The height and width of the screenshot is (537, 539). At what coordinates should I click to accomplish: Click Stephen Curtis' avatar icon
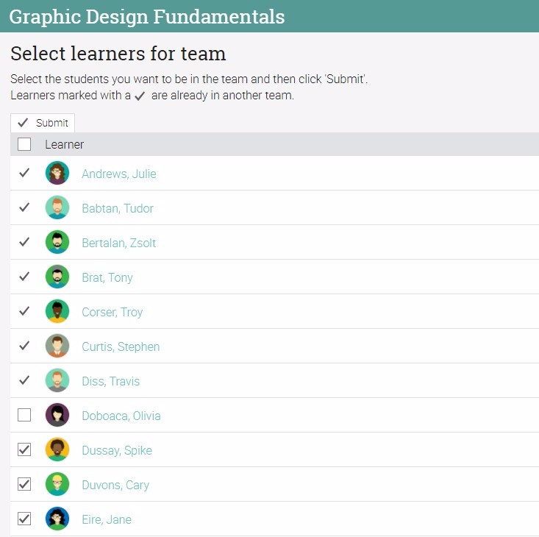tap(57, 346)
